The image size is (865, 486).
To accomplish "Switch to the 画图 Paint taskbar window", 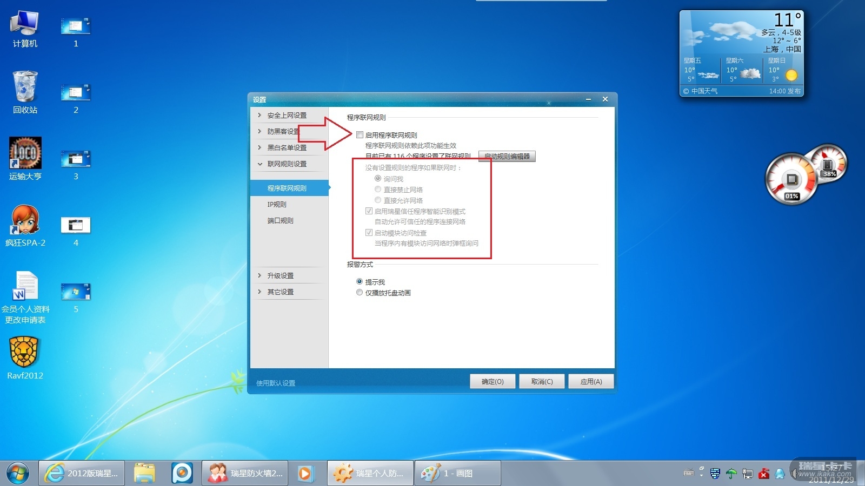I will click(458, 474).
